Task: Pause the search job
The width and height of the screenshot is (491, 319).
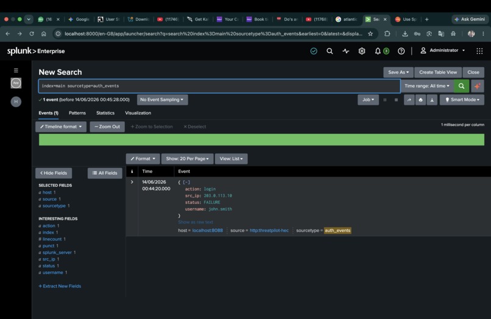Action: pos(385,100)
